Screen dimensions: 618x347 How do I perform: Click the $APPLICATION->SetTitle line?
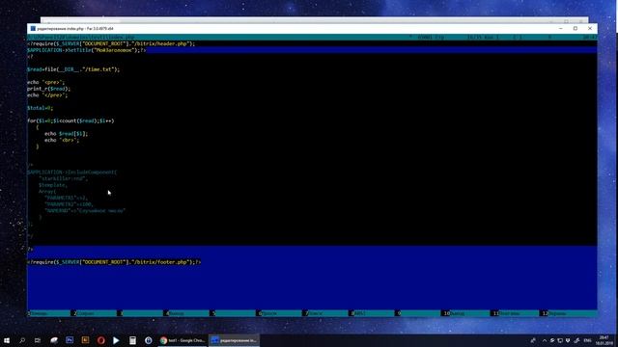[87, 50]
